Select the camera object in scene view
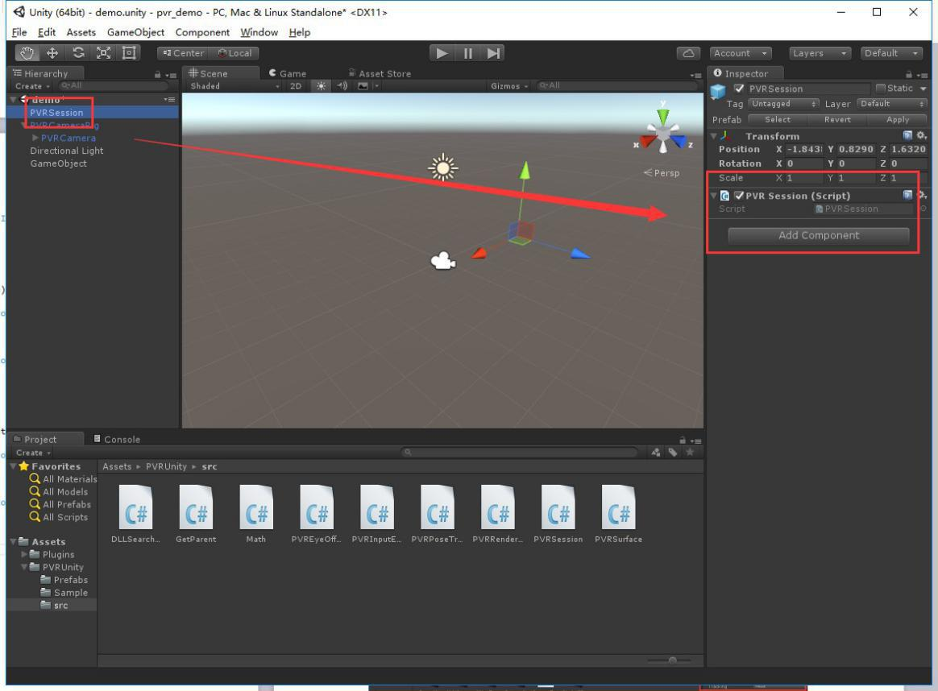The height and width of the screenshot is (691, 938). 442,261
